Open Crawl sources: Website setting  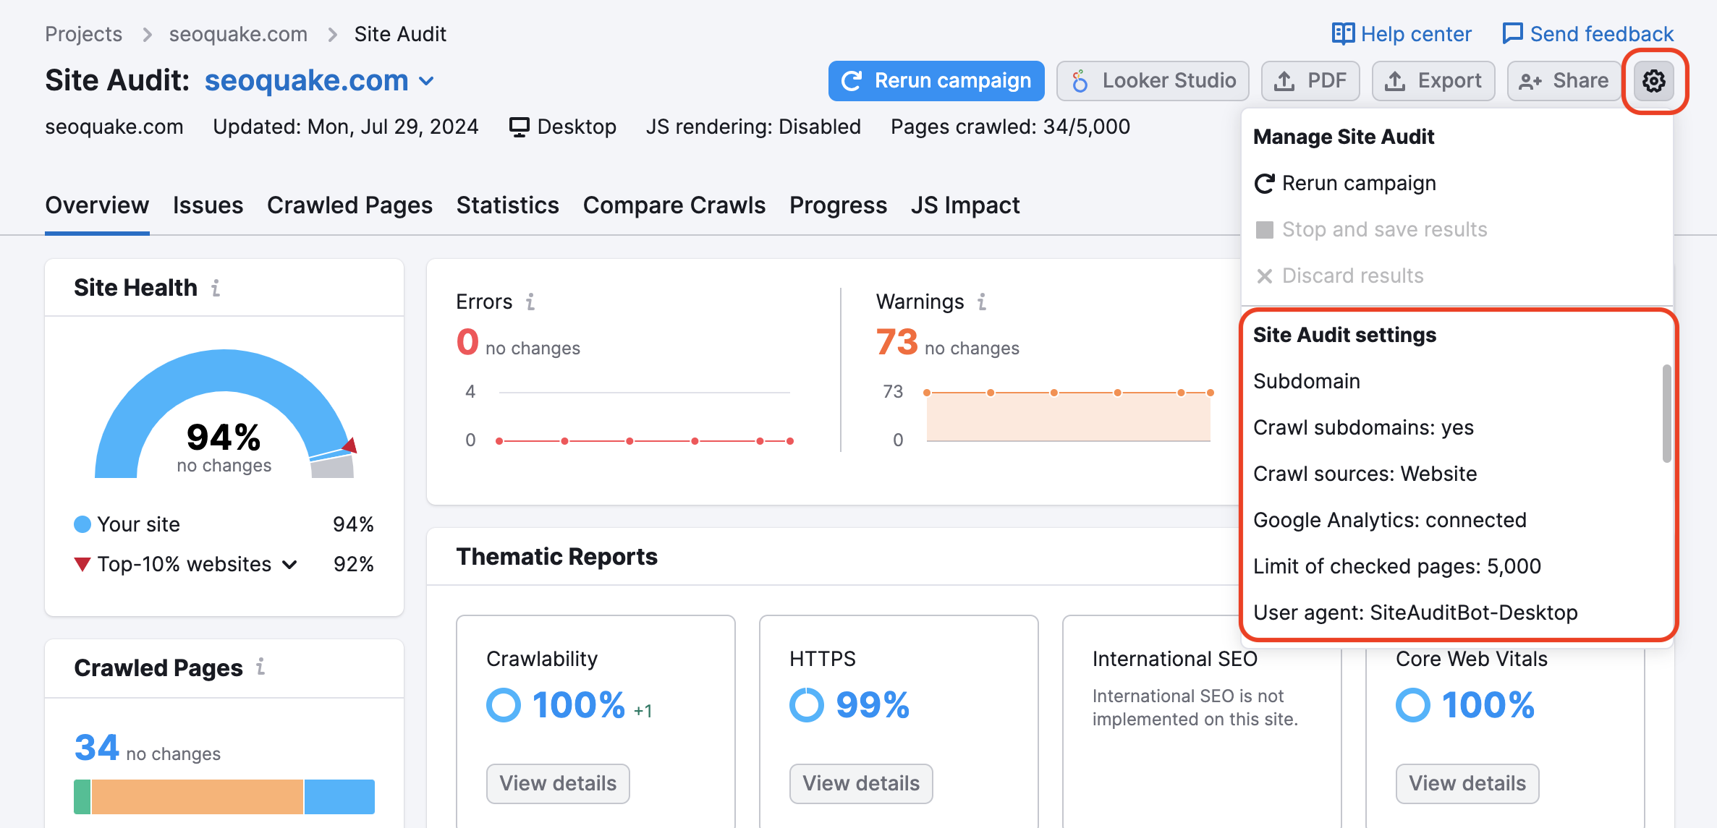click(1365, 474)
